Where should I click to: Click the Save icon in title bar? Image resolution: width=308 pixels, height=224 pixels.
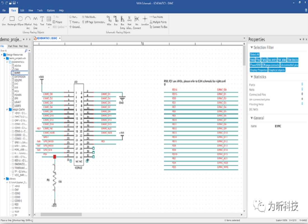(14, 3)
